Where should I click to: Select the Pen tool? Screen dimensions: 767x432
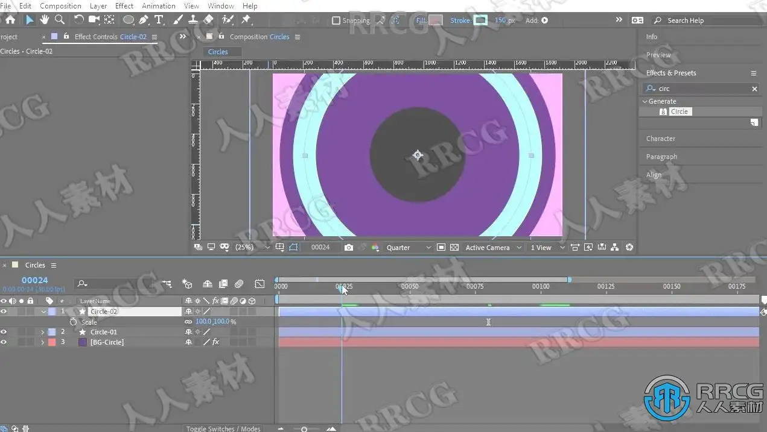tap(144, 20)
